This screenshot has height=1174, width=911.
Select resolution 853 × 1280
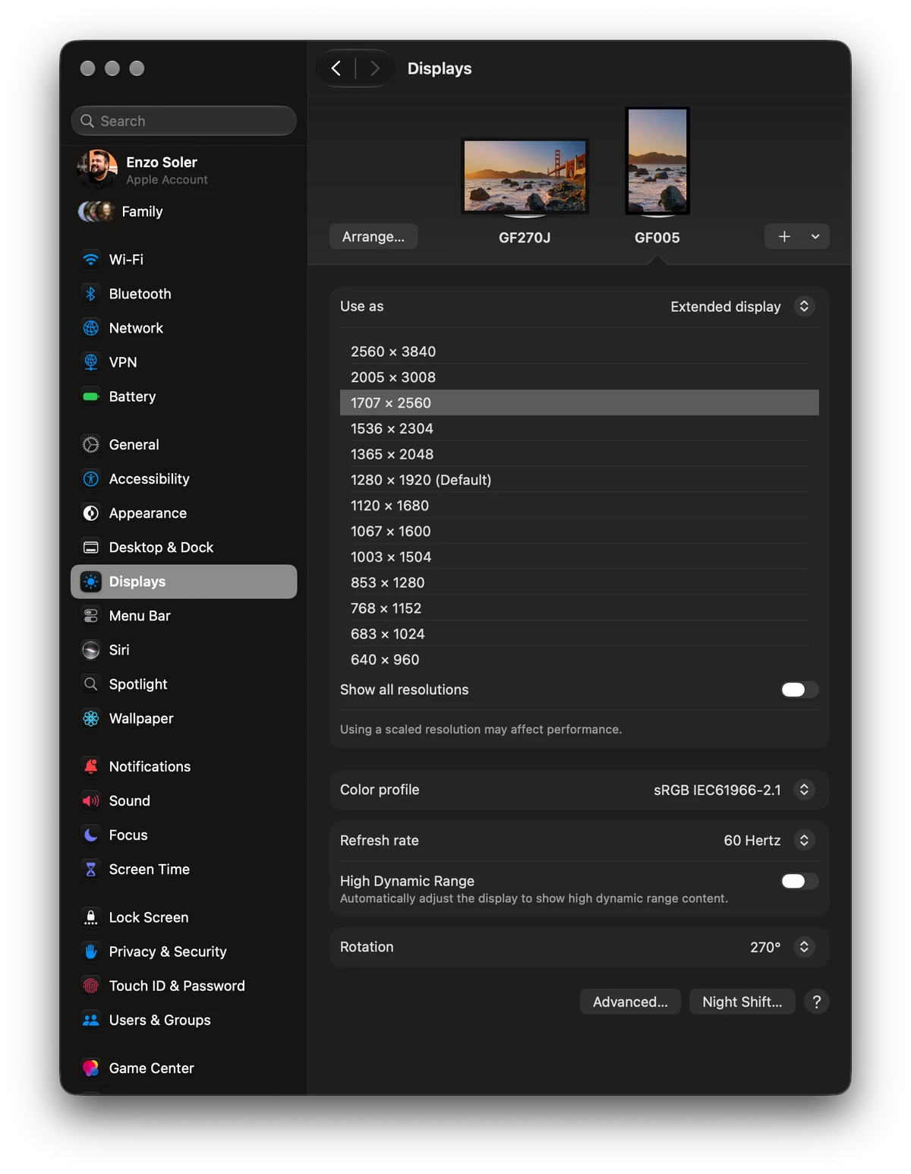579,582
